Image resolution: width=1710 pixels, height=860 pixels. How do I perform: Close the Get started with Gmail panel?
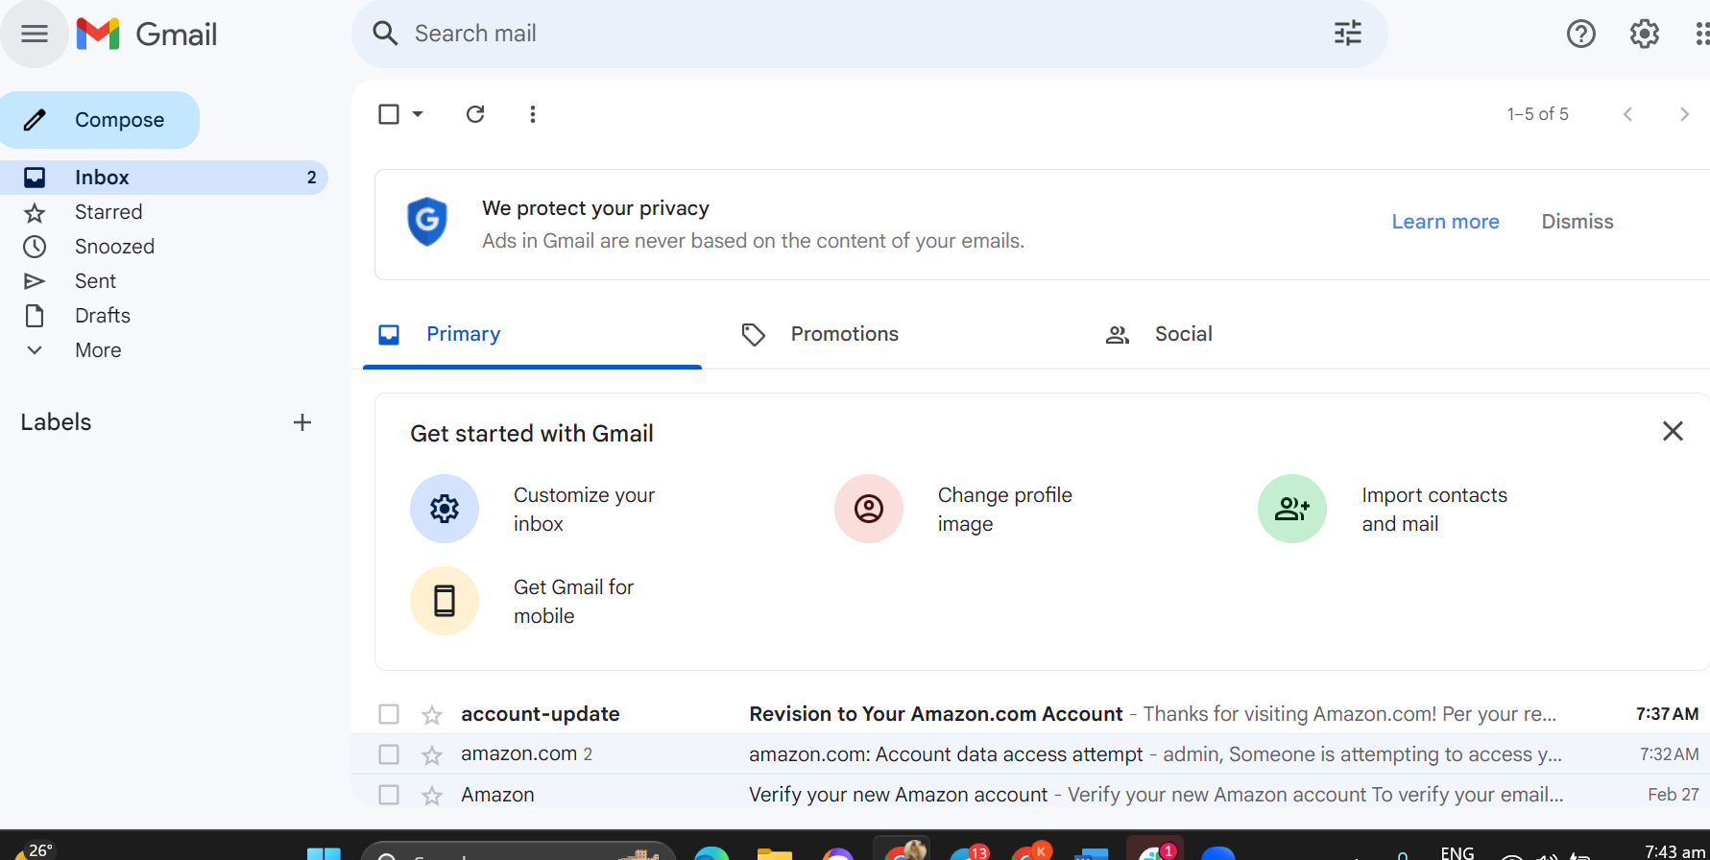tap(1673, 431)
